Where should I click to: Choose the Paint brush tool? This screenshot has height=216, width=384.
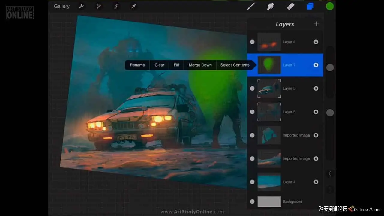click(251, 6)
